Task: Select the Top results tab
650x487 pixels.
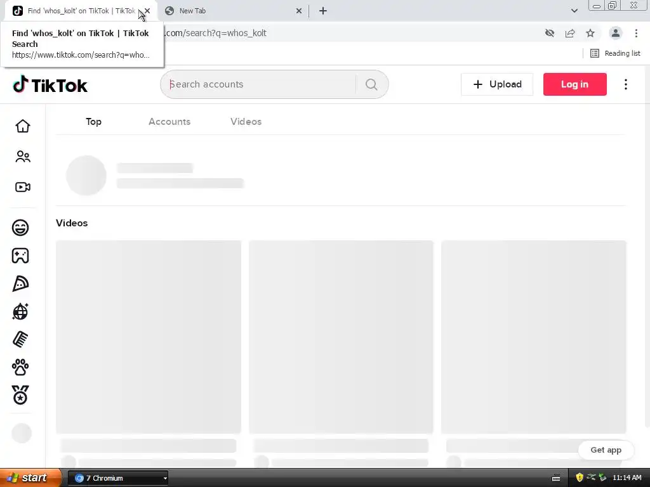Action: pyautogui.click(x=94, y=122)
